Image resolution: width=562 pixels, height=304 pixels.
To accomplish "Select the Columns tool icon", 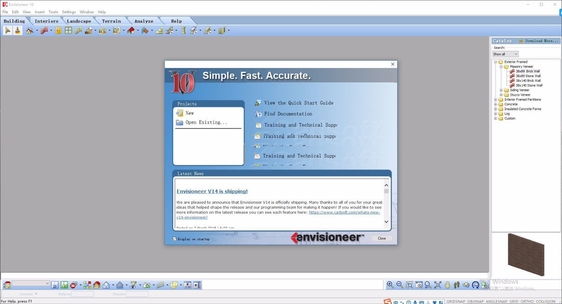I will 183,31.
